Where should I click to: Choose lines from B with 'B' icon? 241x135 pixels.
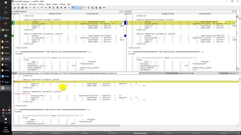click(x=65, y=7)
